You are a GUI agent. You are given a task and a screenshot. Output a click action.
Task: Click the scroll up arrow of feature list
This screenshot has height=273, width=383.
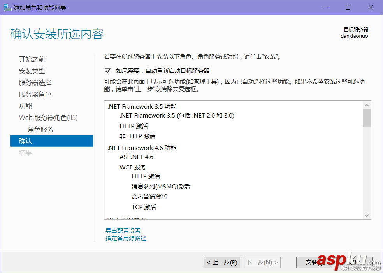[x=367, y=105]
